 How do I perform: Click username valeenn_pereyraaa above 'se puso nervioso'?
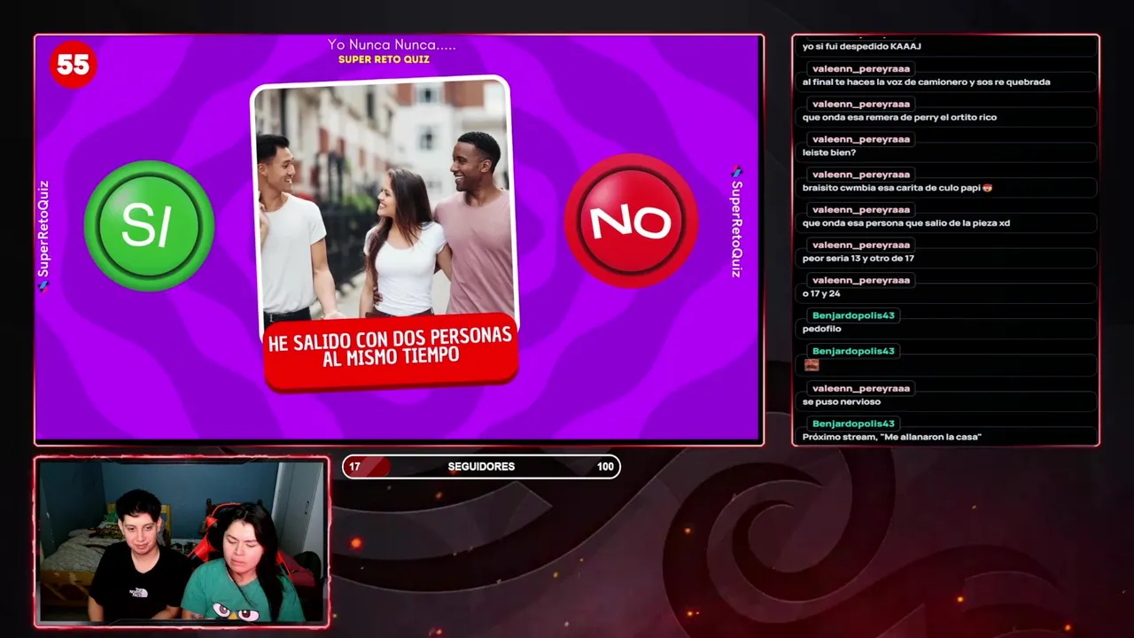coord(861,388)
